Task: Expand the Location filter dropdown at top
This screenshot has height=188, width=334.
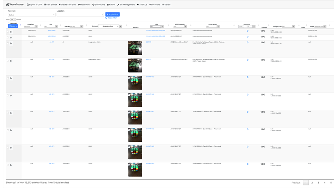Action: point(80,15)
